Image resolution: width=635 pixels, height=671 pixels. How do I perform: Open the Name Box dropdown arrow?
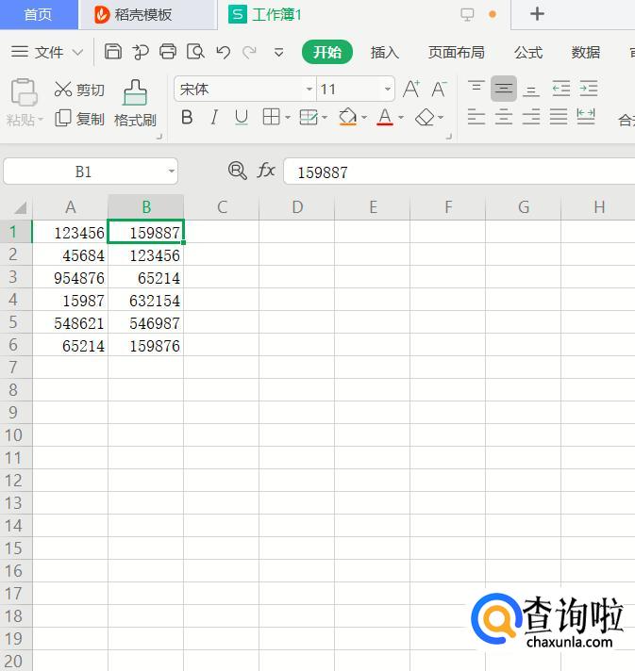coord(171,172)
